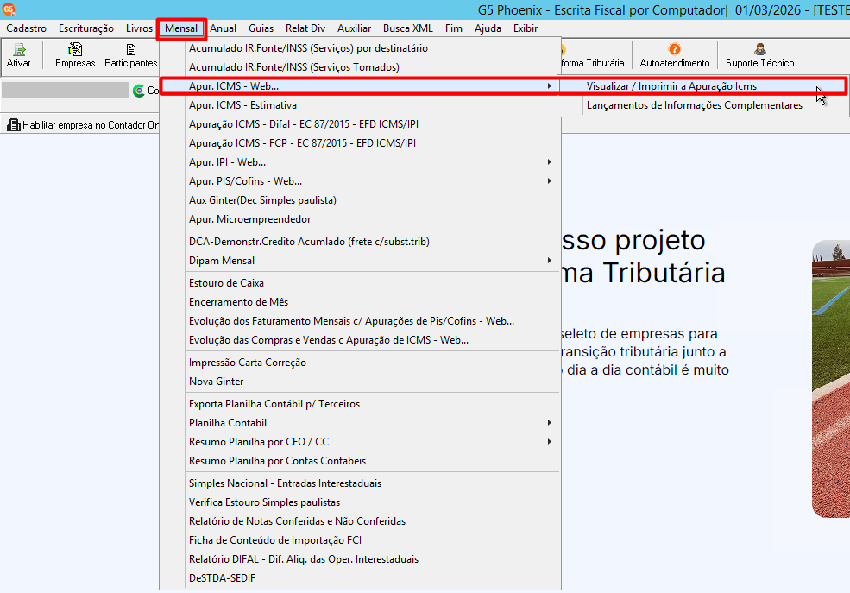Open the Anual menu
The width and height of the screenshot is (850, 593).
(223, 28)
